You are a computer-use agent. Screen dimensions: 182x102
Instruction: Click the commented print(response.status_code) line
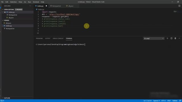click(x=56, y=19)
